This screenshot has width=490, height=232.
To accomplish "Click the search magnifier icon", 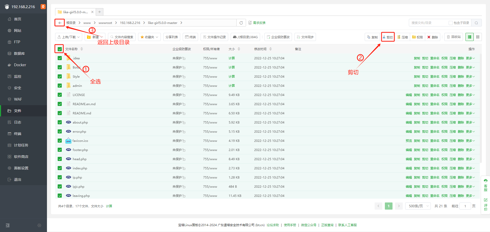I will tap(476, 23).
